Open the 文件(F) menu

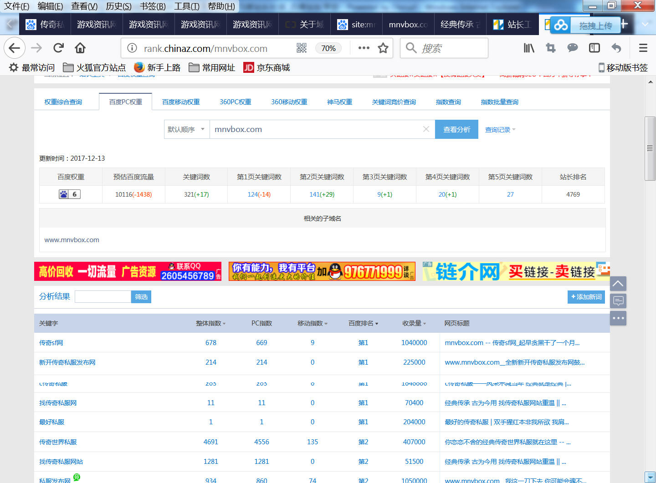coord(16,6)
